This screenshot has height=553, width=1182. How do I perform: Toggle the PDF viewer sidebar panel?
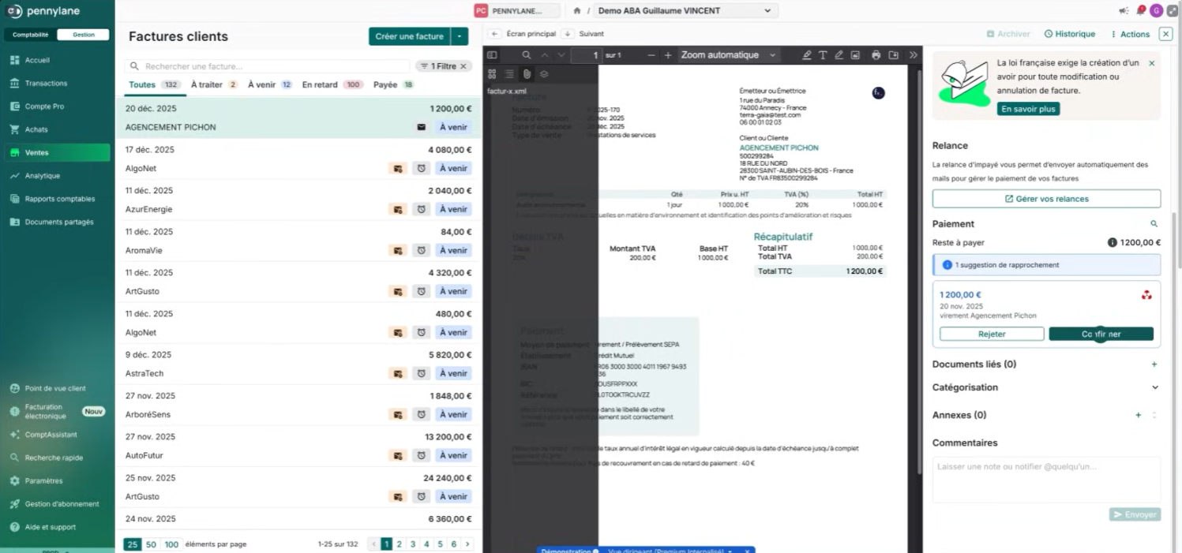click(x=492, y=55)
